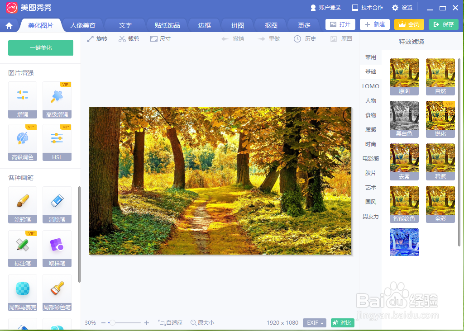Switch to the 边框 tab
The image size is (464, 331).
[205, 25]
